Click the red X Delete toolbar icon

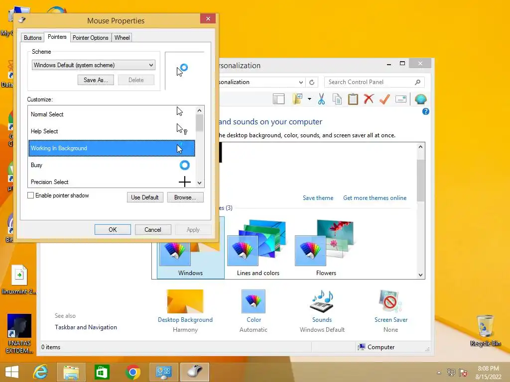pyautogui.click(x=369, y=99)
